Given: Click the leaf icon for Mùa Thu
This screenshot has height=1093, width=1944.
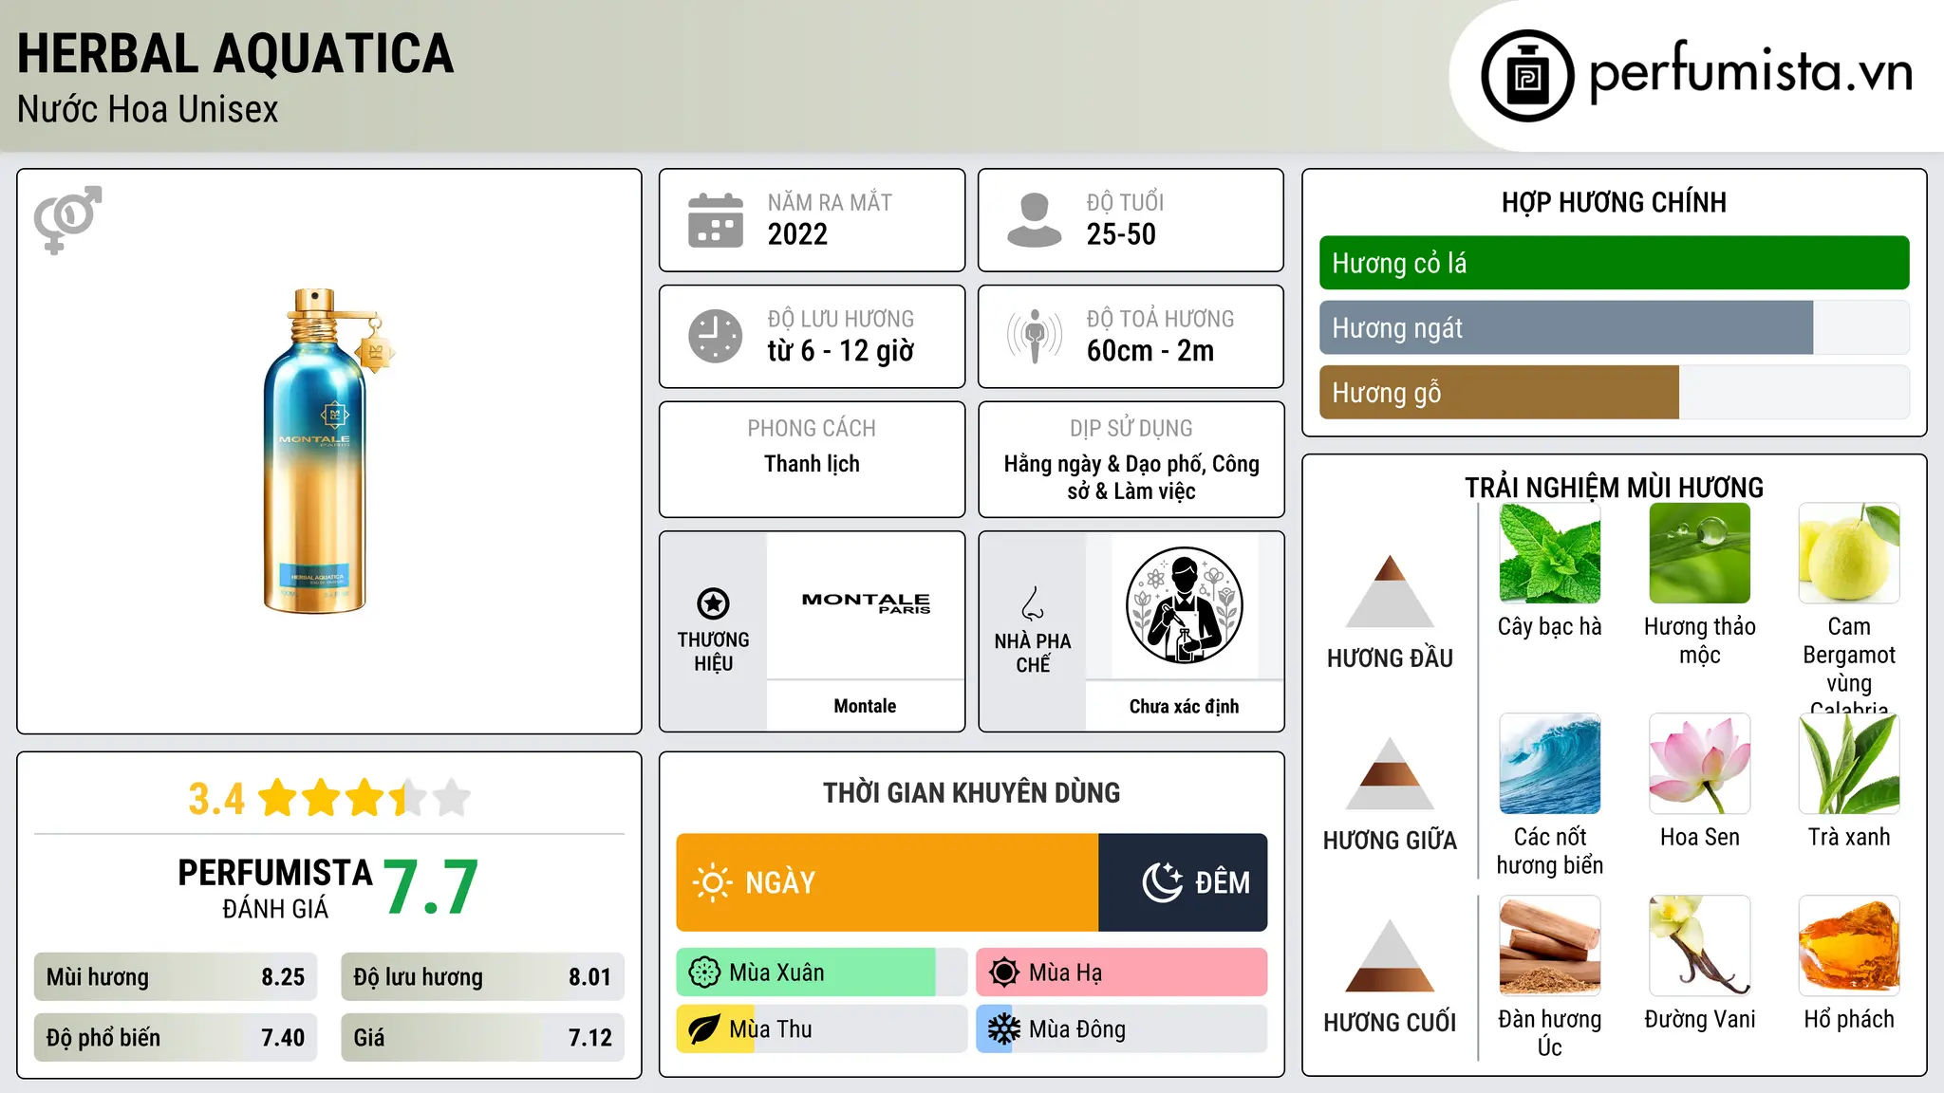Looking at the screenshot, I should point(704,1029).
